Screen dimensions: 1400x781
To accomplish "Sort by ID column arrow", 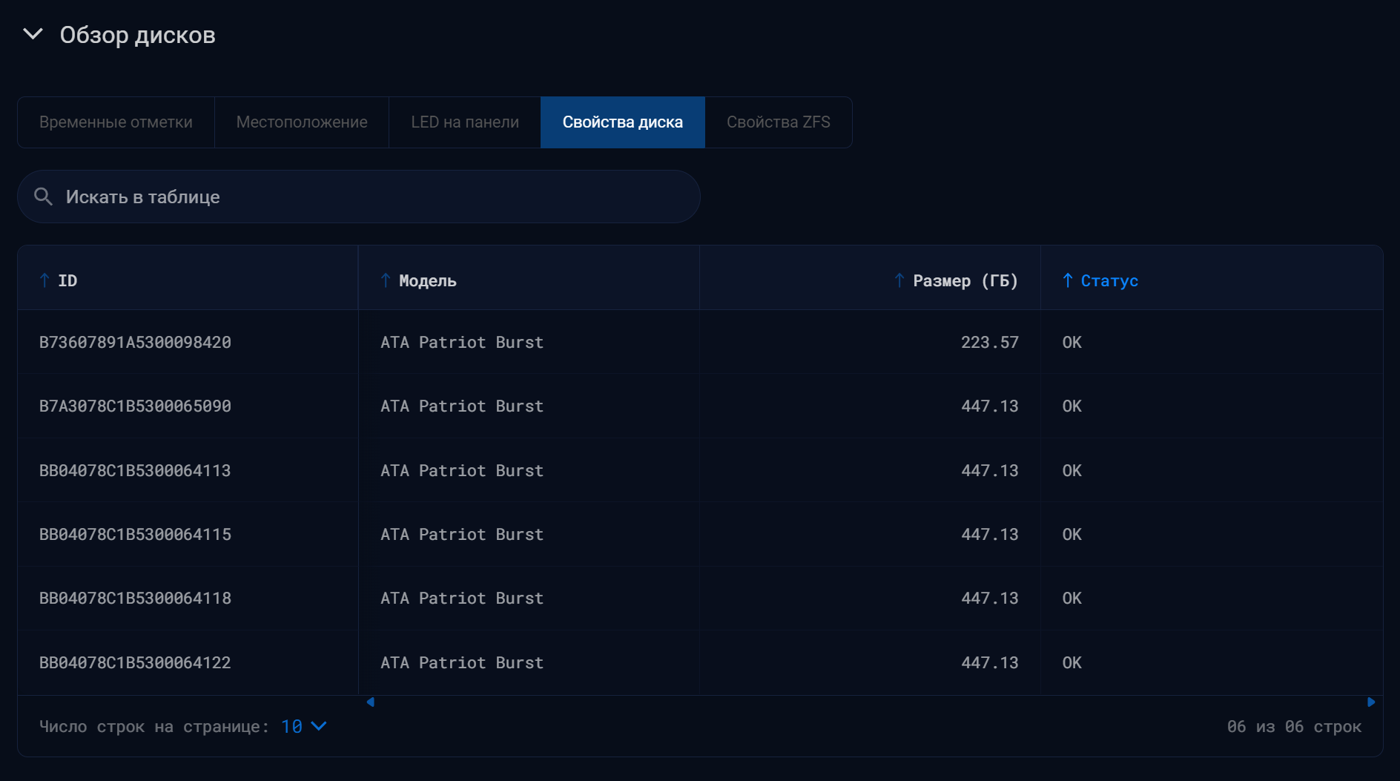I will (44, 280).
